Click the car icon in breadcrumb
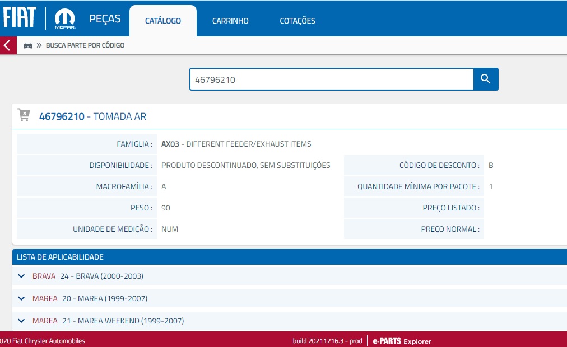Viewport: 567px width, 347px height. (x=28, y=45)
